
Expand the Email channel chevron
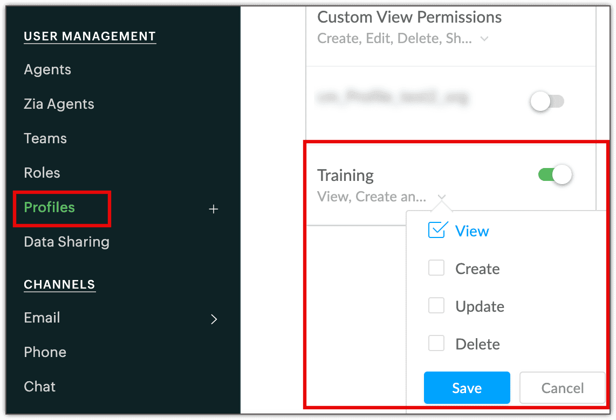(214, 319)
